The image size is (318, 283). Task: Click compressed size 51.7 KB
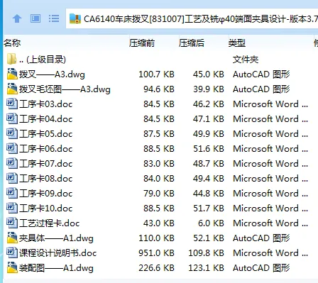pyautogui.click(x=209, y=209)
